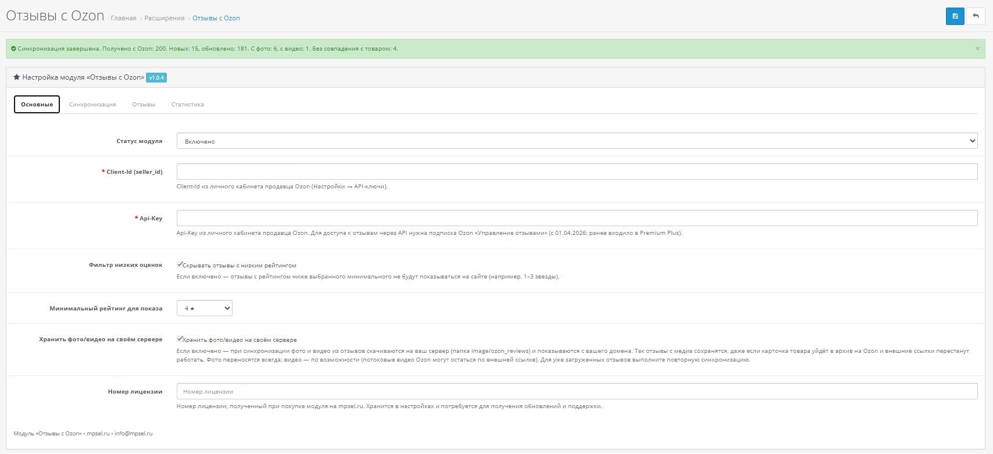
Task: Toggle storing photo/video on own server checkbox
Action: tap(180, 339)
